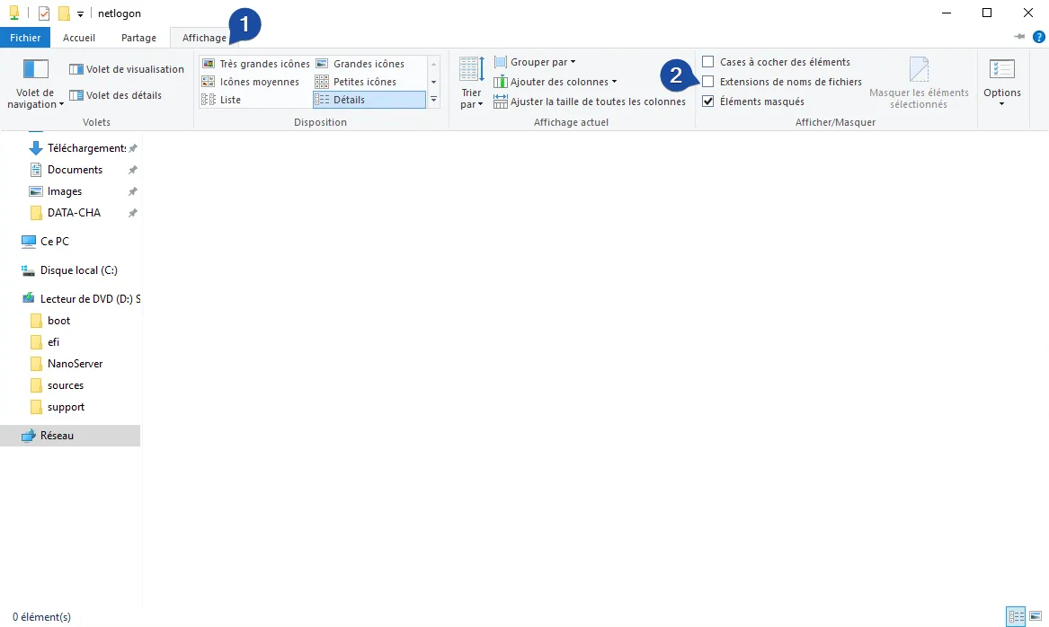
Task: Switch to the Accueil ribbon tab
Action: [79, 38]
